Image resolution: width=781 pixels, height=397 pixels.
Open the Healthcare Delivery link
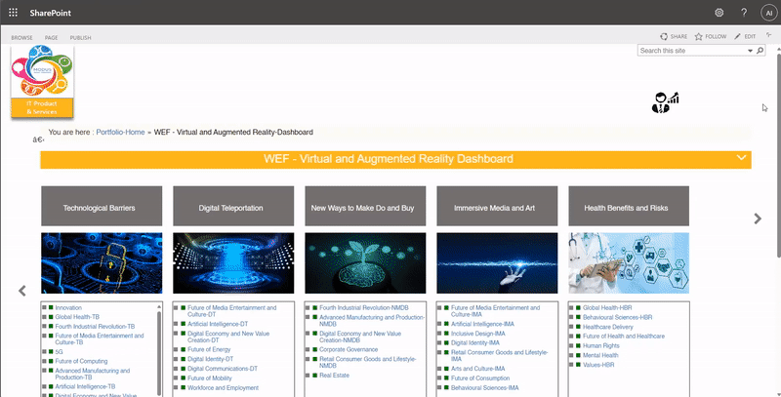point(608,327)
